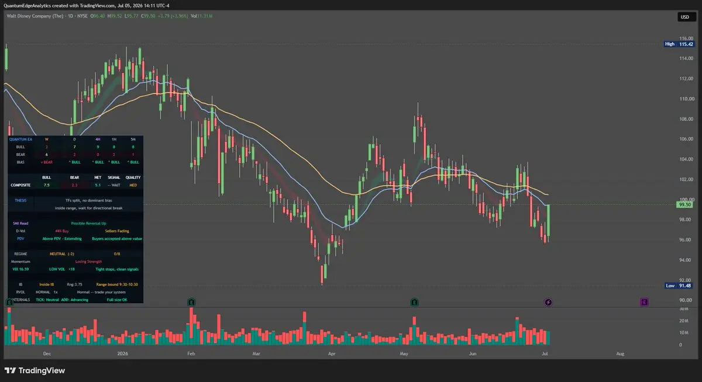Click the composite bull score 7.5
Screen dimensions: 702x382
pos(47,185)
